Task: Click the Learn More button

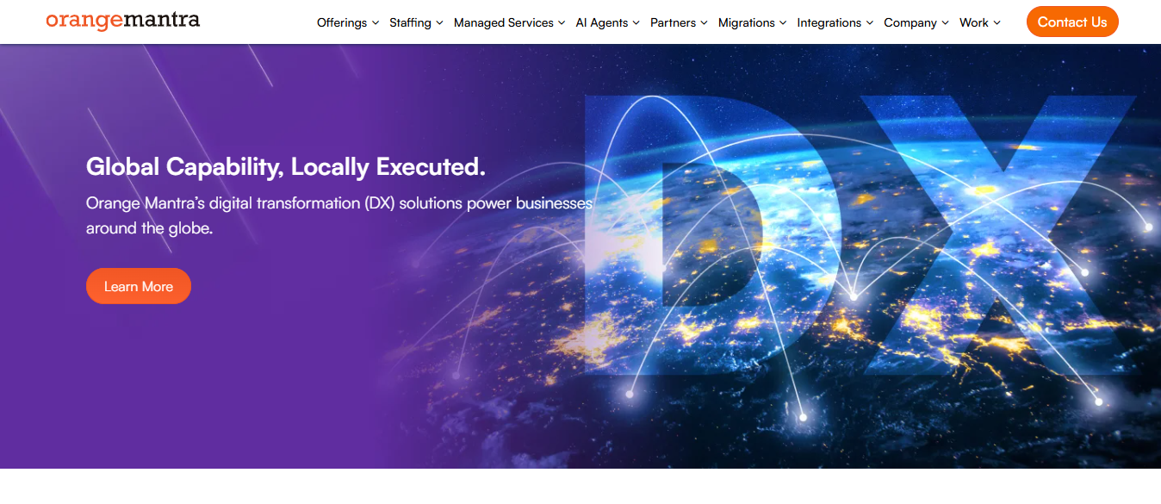Action: (139, 286)
